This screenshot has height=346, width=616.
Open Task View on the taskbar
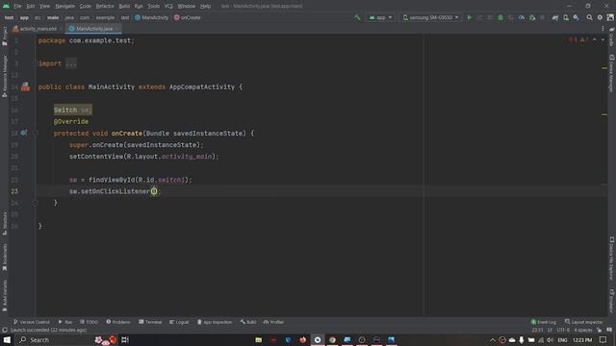click(125, 339)
